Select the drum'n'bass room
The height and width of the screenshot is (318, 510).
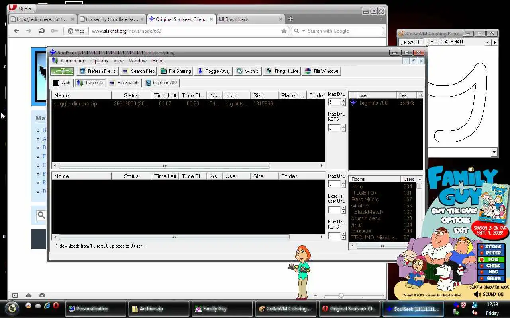pos(382,218)
